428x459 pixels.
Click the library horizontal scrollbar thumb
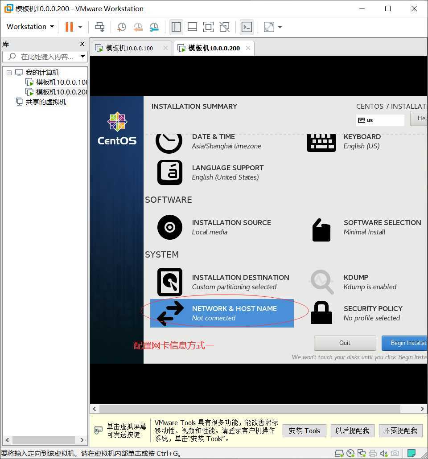pyautogui.click(x=43, y=440)
